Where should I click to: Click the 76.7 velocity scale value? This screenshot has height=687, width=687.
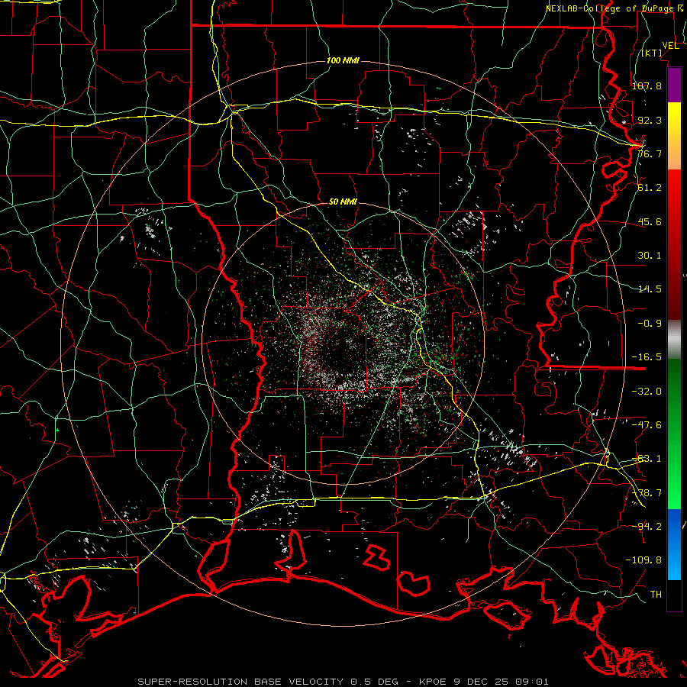(650, 153)
